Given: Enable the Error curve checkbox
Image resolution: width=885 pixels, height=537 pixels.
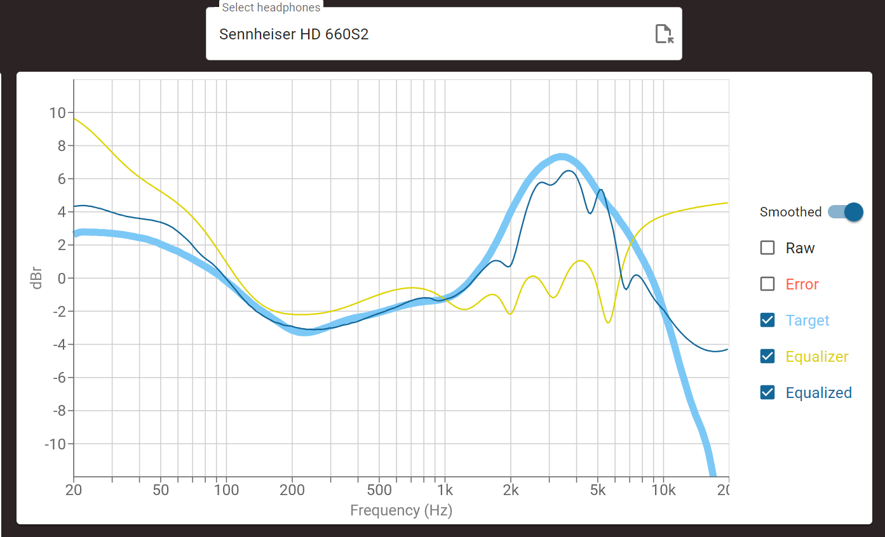Looking at the screenshot, I should click(x=767, y=284).
